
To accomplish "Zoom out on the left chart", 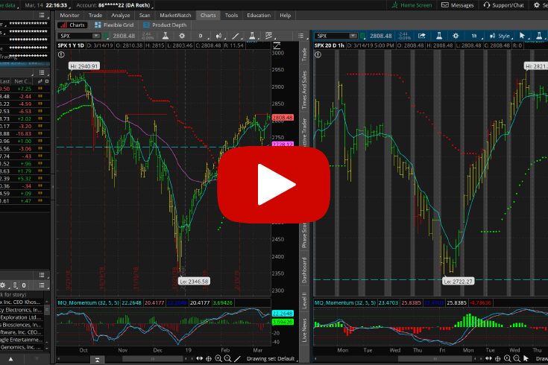I will point(227,358).
